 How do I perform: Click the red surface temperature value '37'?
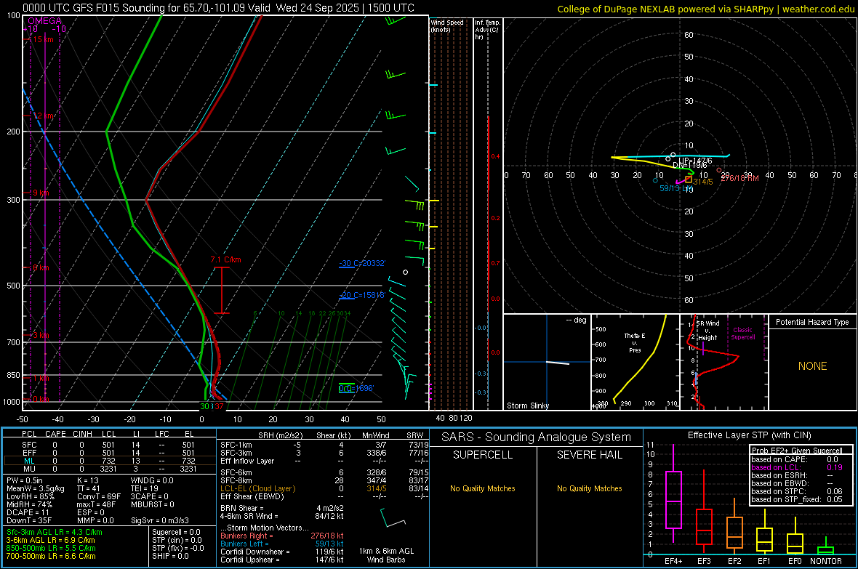[219, 406]
